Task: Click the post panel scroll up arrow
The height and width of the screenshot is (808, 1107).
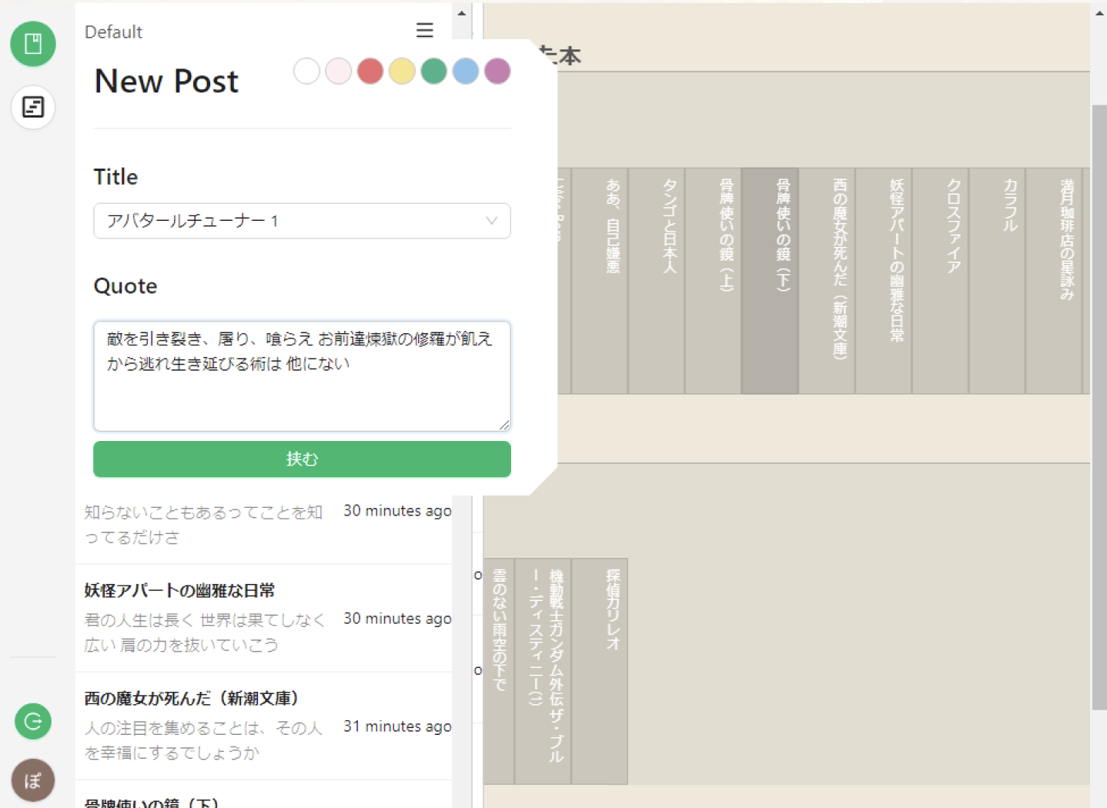Action: pos(462,13)
